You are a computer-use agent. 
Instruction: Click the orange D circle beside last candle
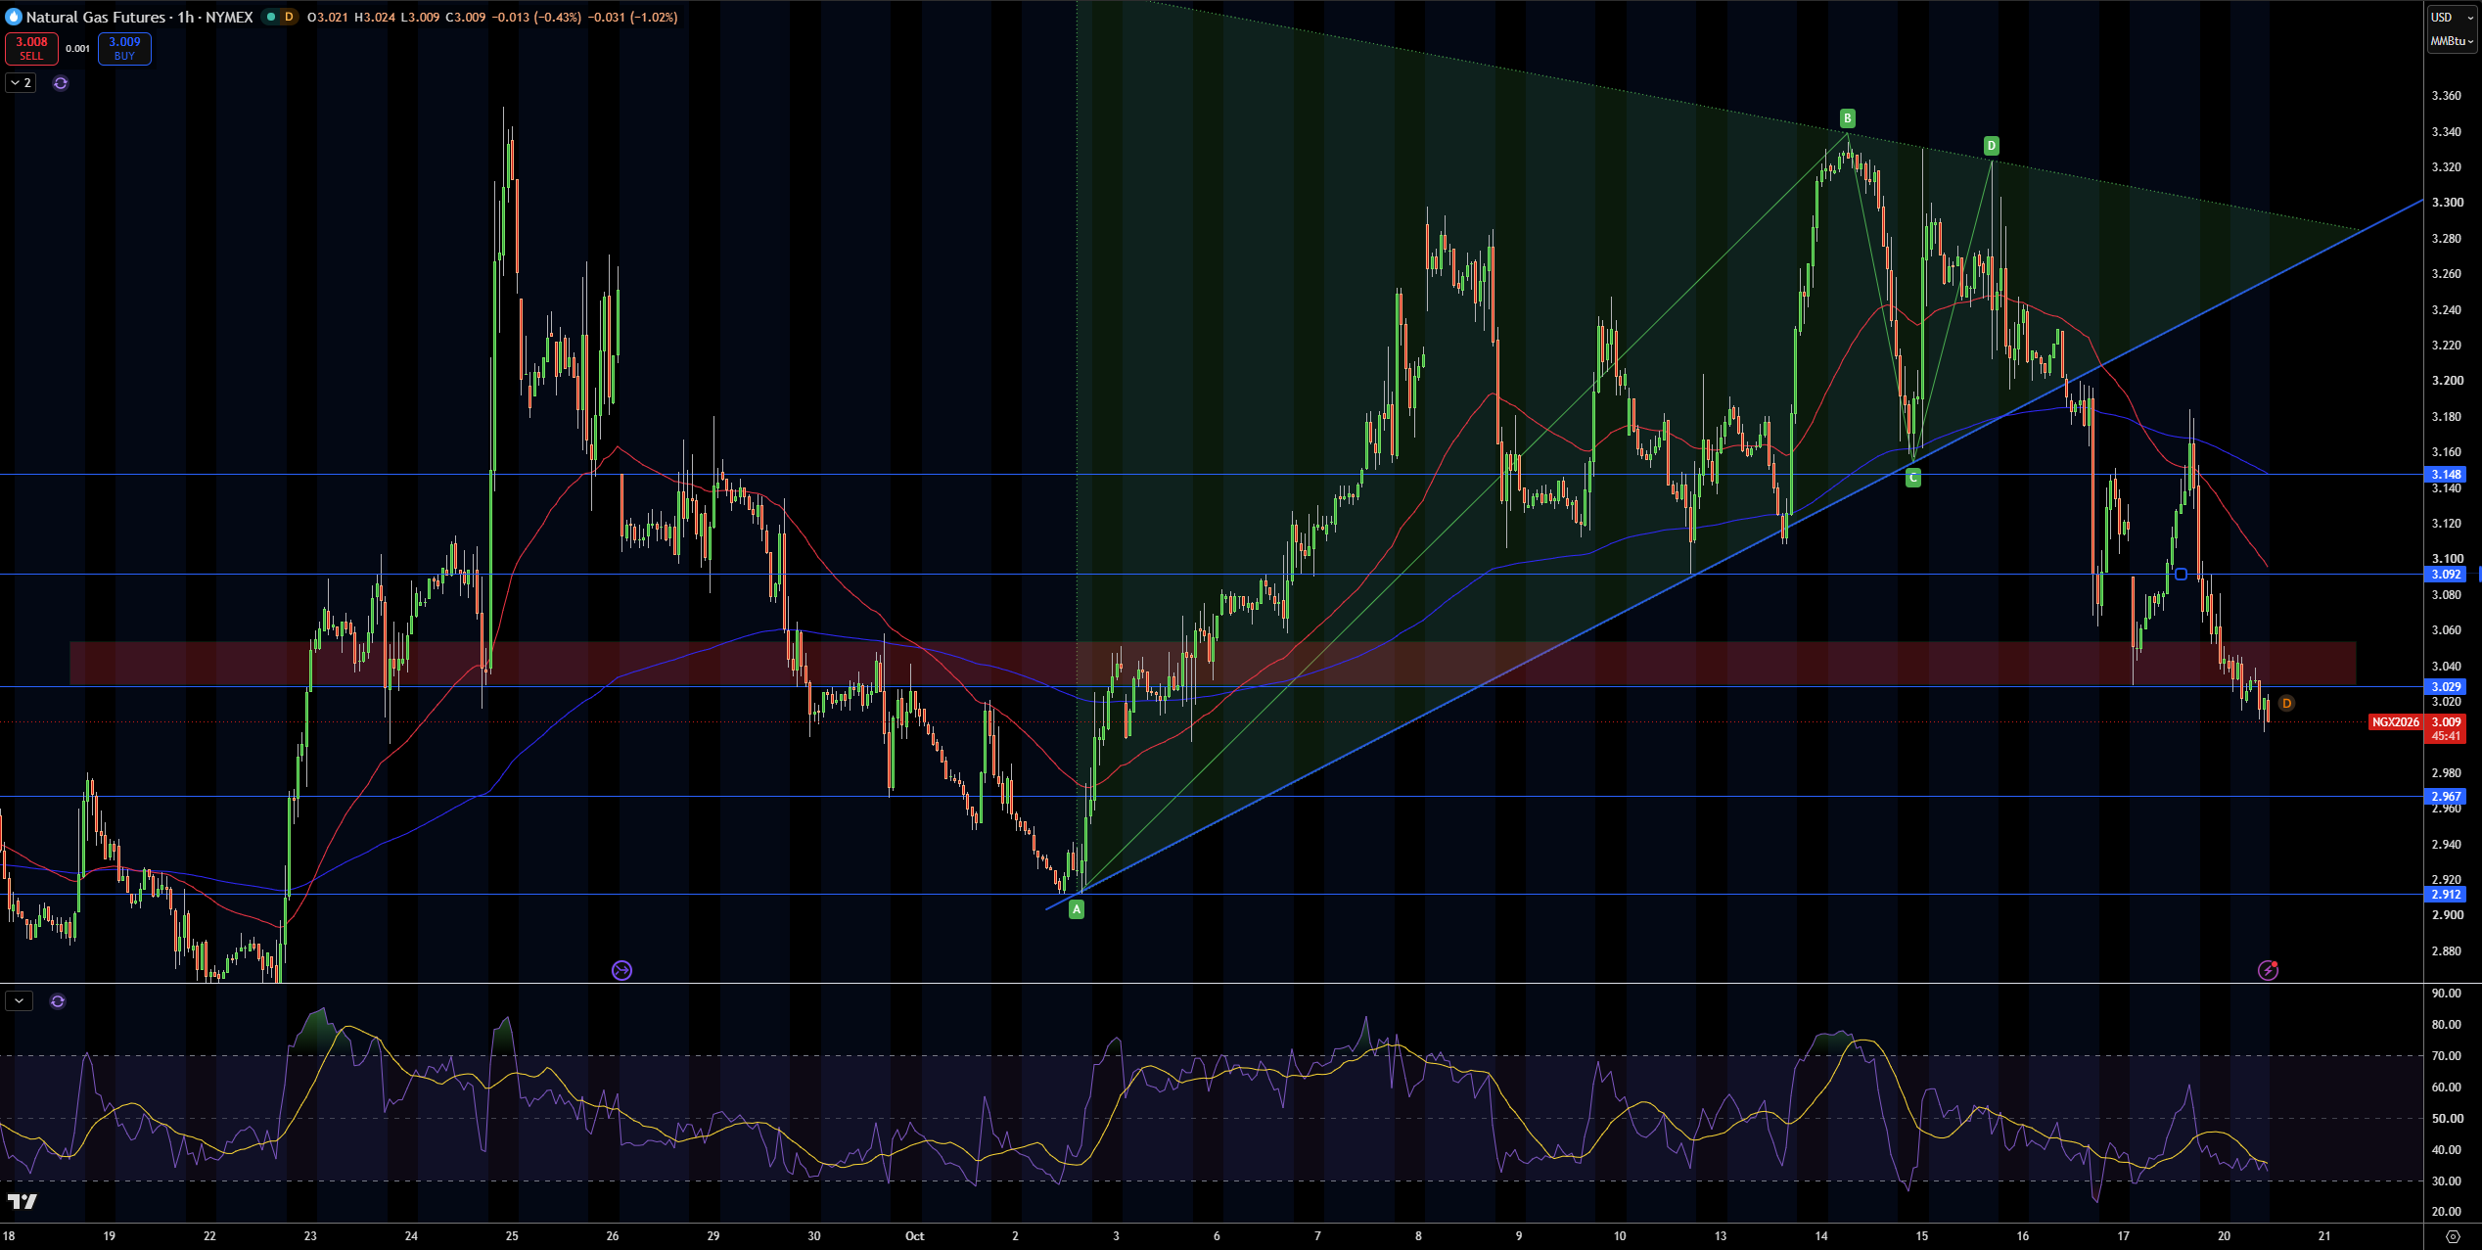(2286, 704)
